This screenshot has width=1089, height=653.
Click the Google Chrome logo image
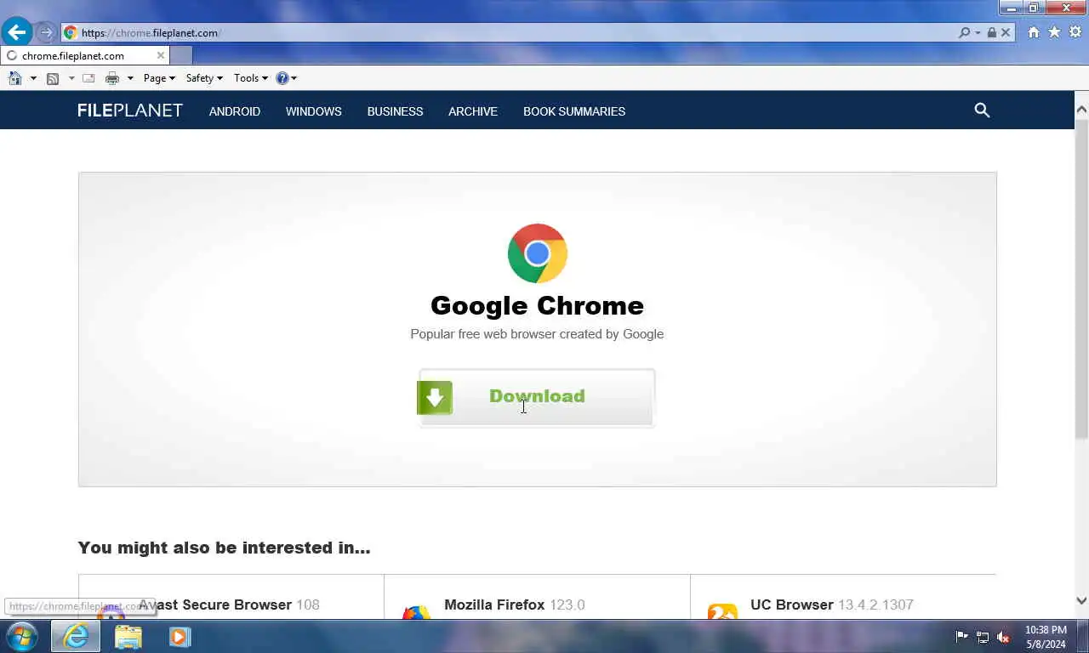[538, 253]
